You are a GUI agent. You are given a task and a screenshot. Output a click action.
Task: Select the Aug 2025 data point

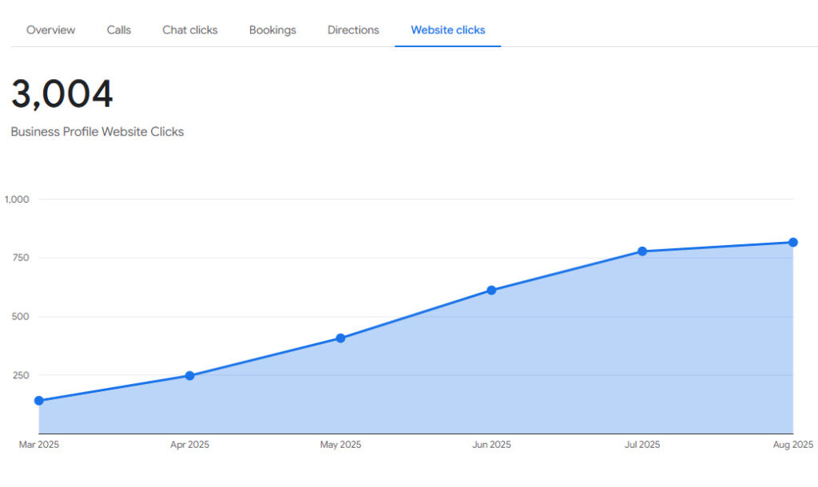click(793, 242)
